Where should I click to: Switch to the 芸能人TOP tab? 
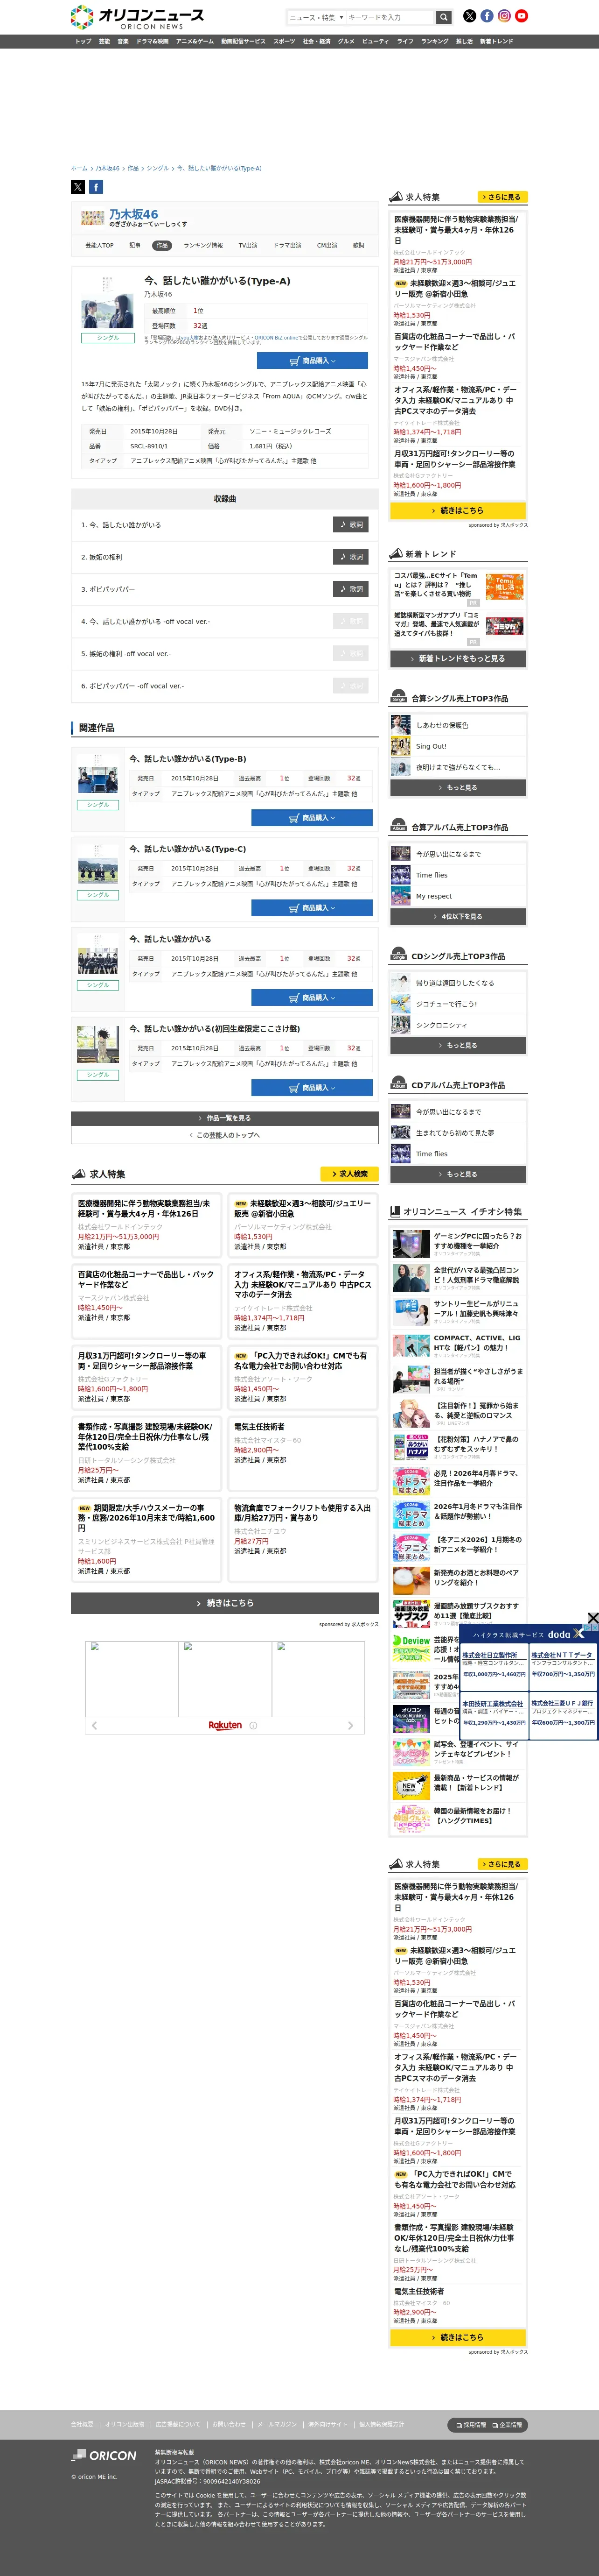click(x=100, y=245)
